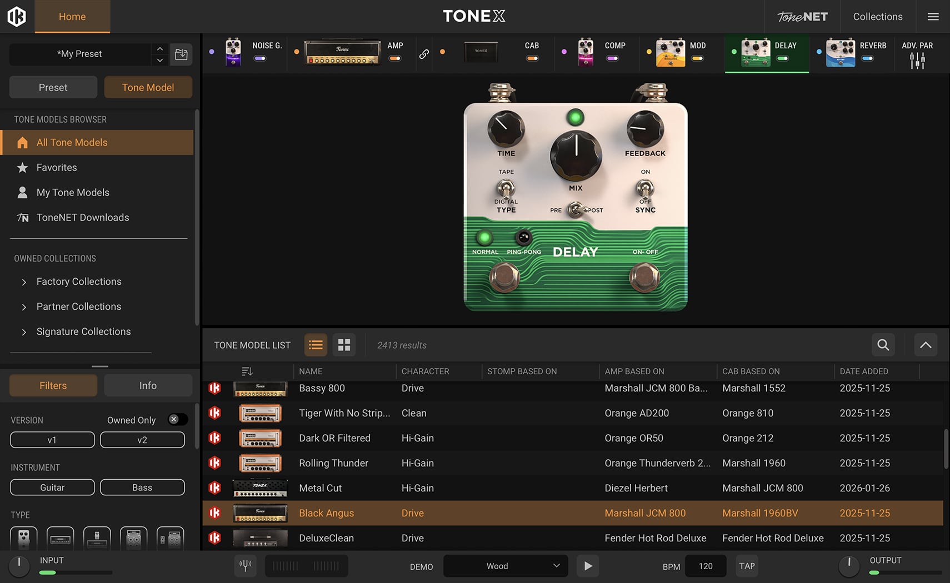
Task: Open the hamburger menu
Action: tap(933, 17)
